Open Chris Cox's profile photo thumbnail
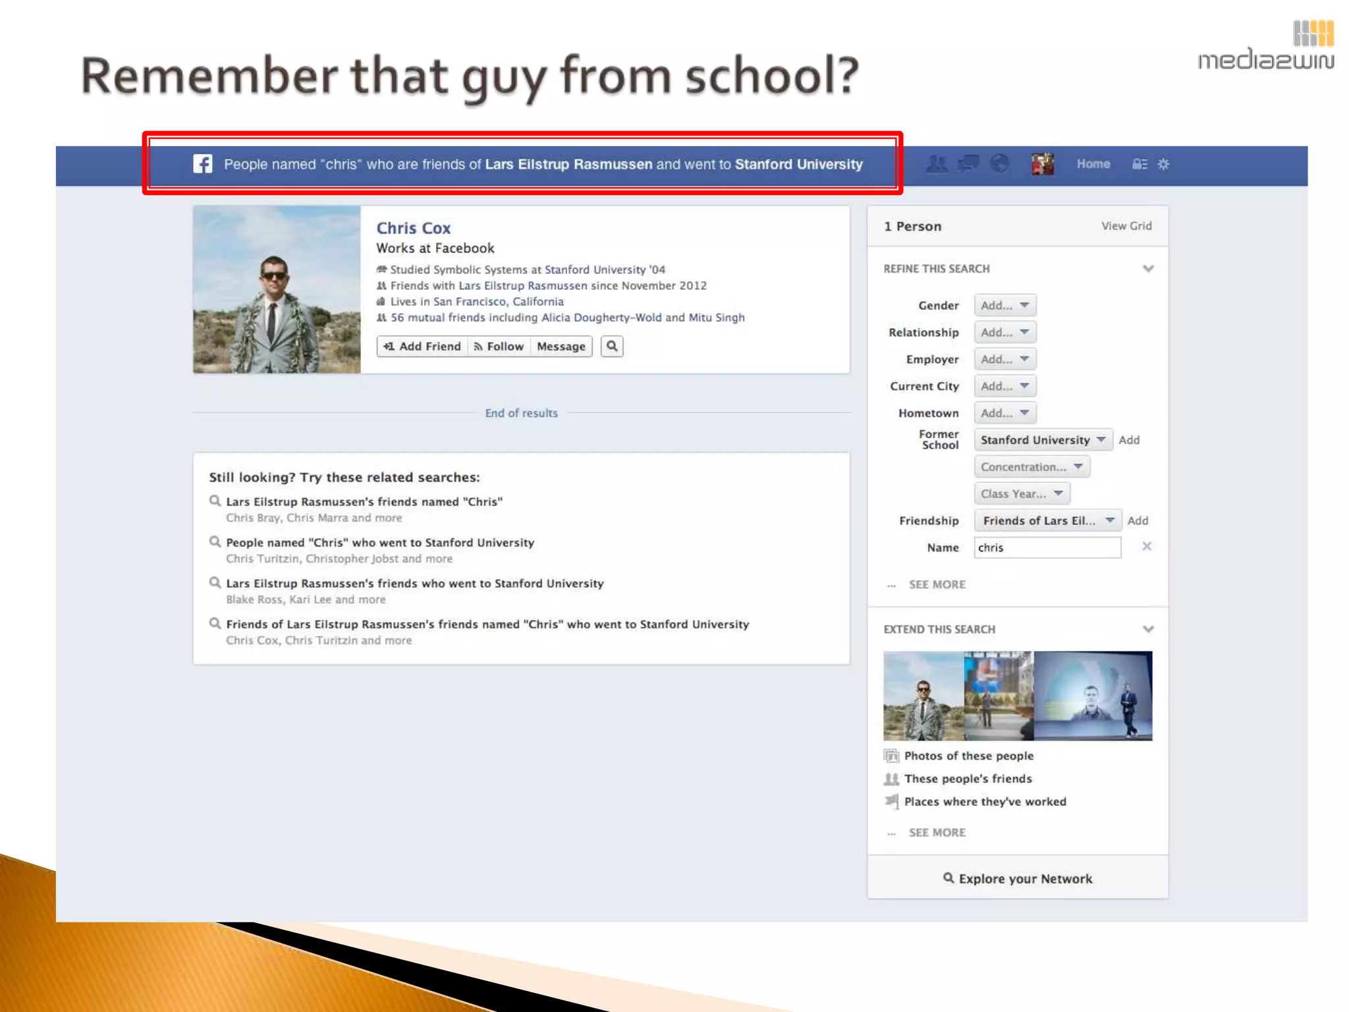 277,289
